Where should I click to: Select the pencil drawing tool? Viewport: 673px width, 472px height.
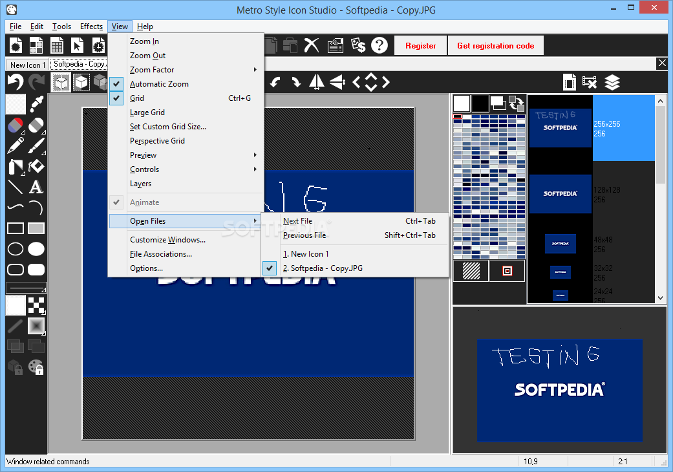point(16,145)
